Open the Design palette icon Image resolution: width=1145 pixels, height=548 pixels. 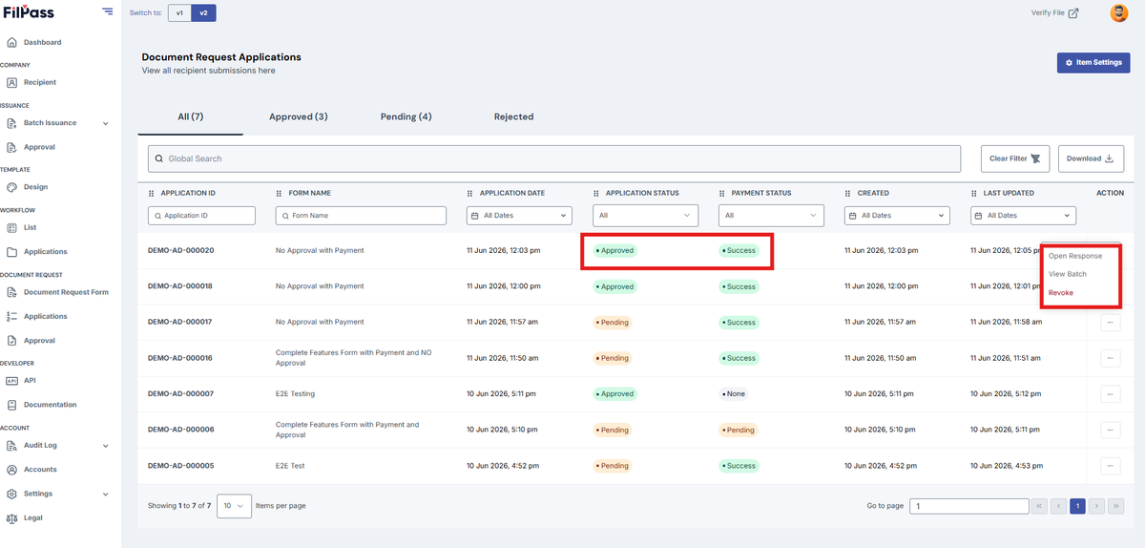click(x=11, y=187)
